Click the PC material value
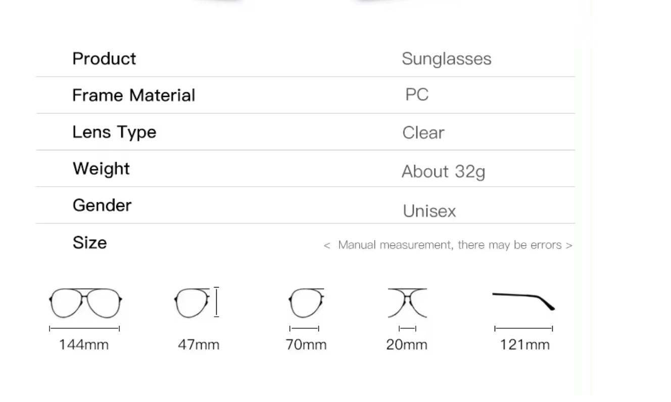Viewport: 671px width, 402px height. pyautogui.click(x=417, y=95)
